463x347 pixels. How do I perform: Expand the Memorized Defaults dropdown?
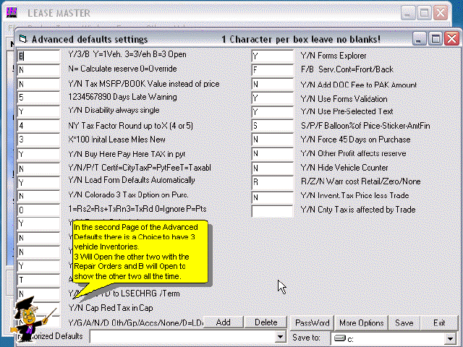(281, 338)
